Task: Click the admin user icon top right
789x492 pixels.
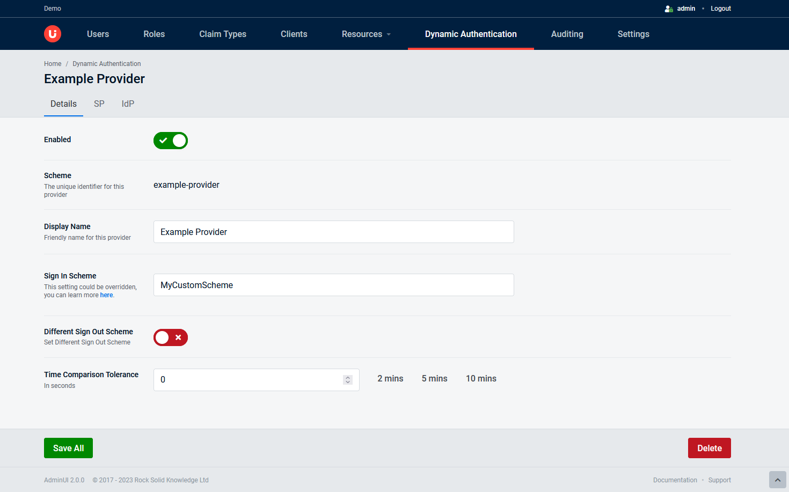Action: pyautogui.click(x=668, y=8)
